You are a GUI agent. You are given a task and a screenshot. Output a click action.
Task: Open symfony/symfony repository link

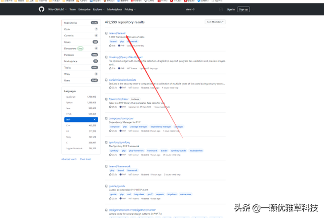[x=119, y=143]
